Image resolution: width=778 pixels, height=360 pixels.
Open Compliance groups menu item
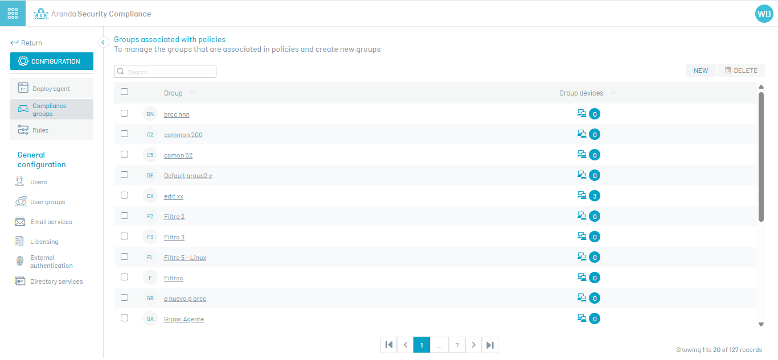pos(49,110)
